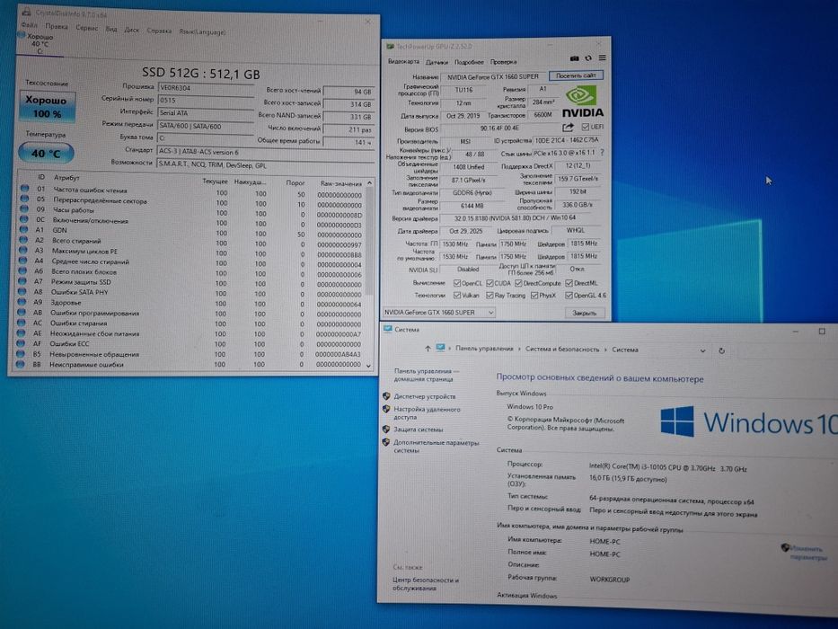Toggle the OpenCL checkbox
Viewport: 838px width, 629px height.
click(x=457, y=283)
